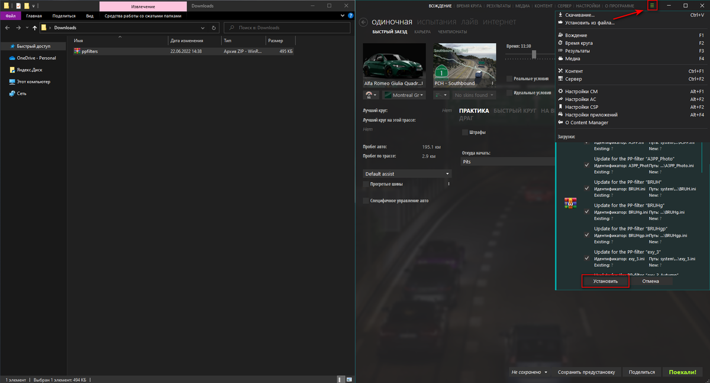Click the bookmark icon beside Настройки CSP
The height and width of the screenshot is (383, 710).
pos(560,107)
